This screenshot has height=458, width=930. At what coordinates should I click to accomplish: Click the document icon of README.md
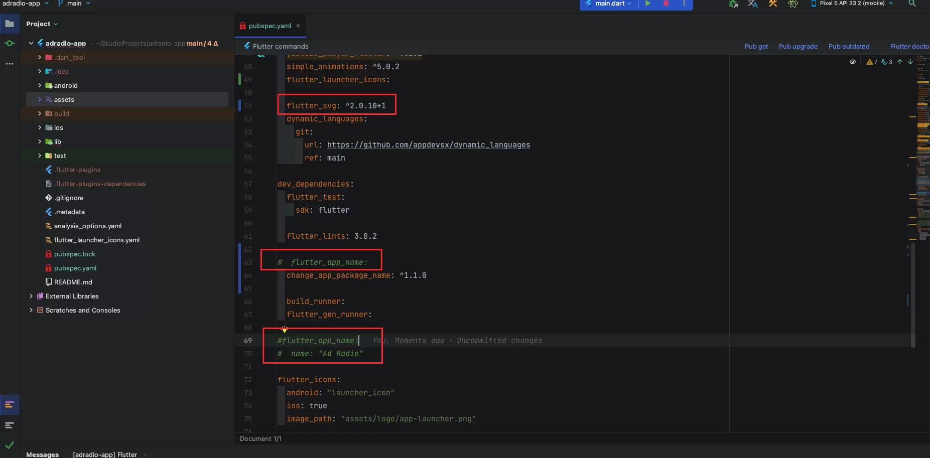49,282
